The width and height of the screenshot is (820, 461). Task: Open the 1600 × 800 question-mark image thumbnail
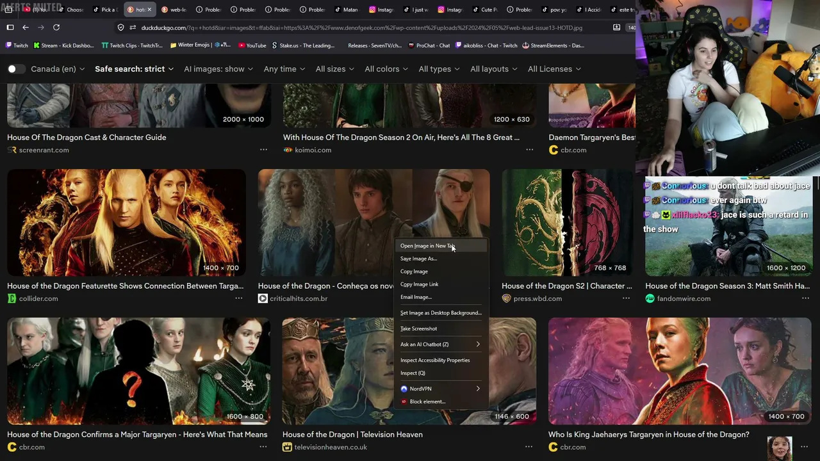(x=138, y=371)
